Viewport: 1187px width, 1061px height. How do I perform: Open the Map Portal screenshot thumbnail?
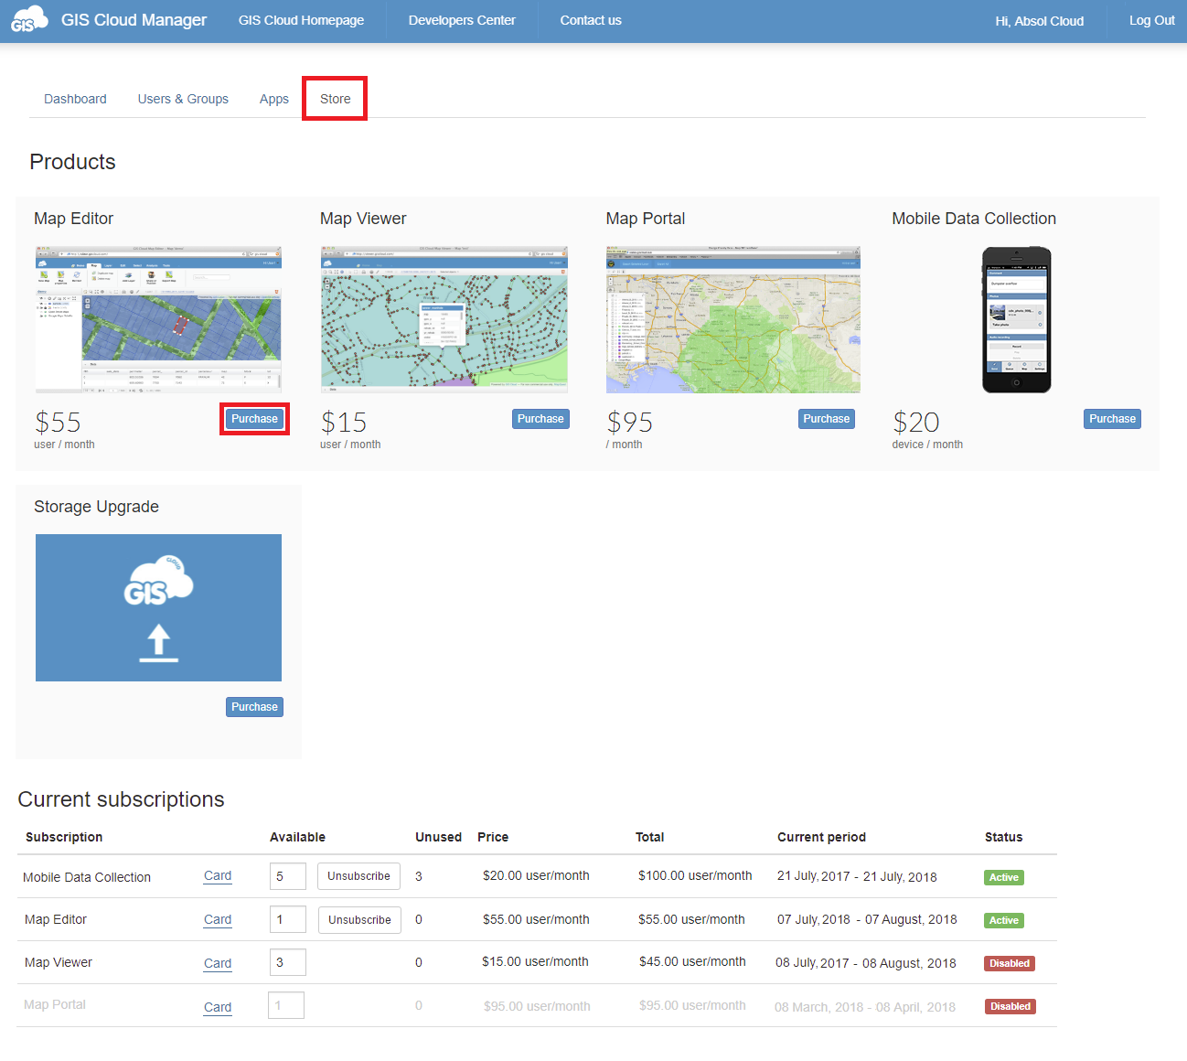tap(733, 319)
